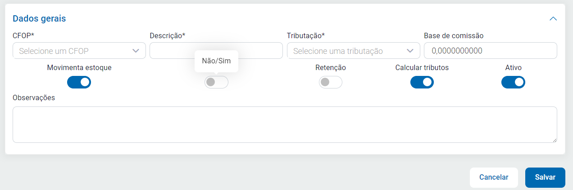Disable the Movimenta estoque toggle
The width and height of the screenshot is (573, 190).
click(79, 82)
